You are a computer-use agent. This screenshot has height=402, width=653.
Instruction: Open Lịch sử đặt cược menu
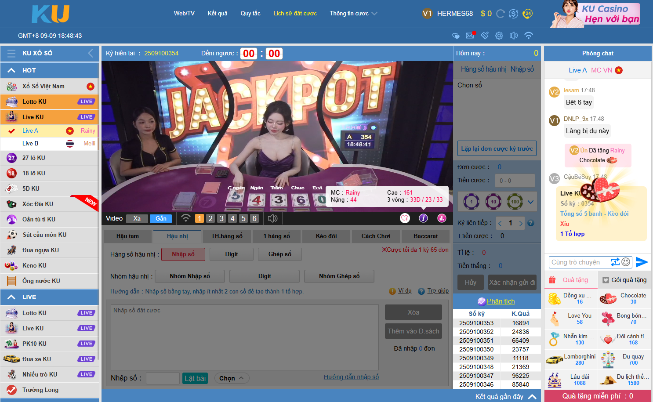pyautogui.click(x=295, y=14)
